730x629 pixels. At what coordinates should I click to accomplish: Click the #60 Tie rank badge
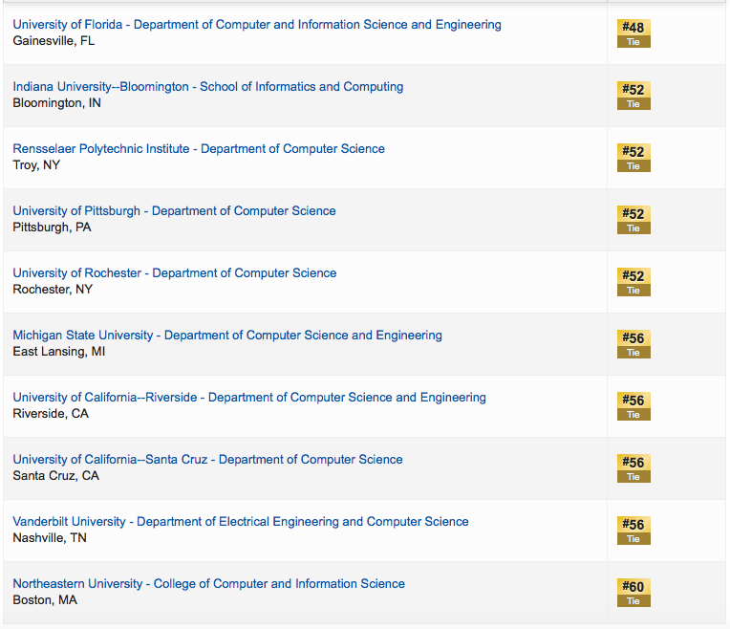click(x=633, y=593)
